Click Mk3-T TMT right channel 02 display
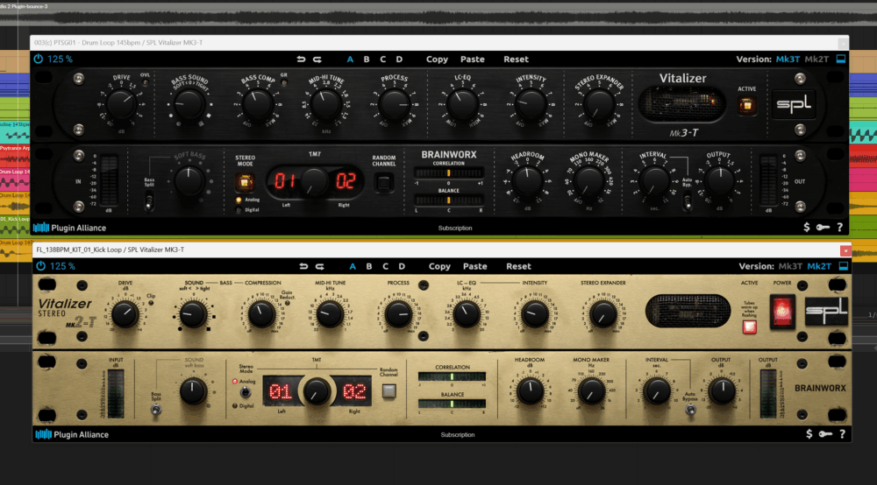Viewport: 877px width, 485px height. tap(345, 181)
